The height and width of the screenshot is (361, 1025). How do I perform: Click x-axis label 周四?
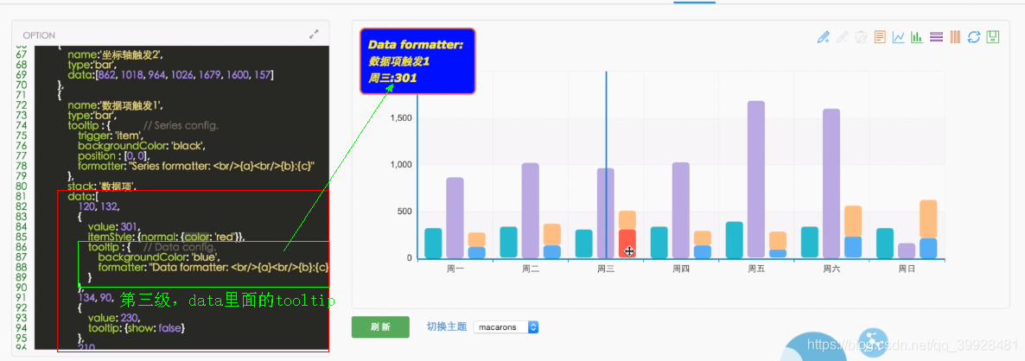681,269
